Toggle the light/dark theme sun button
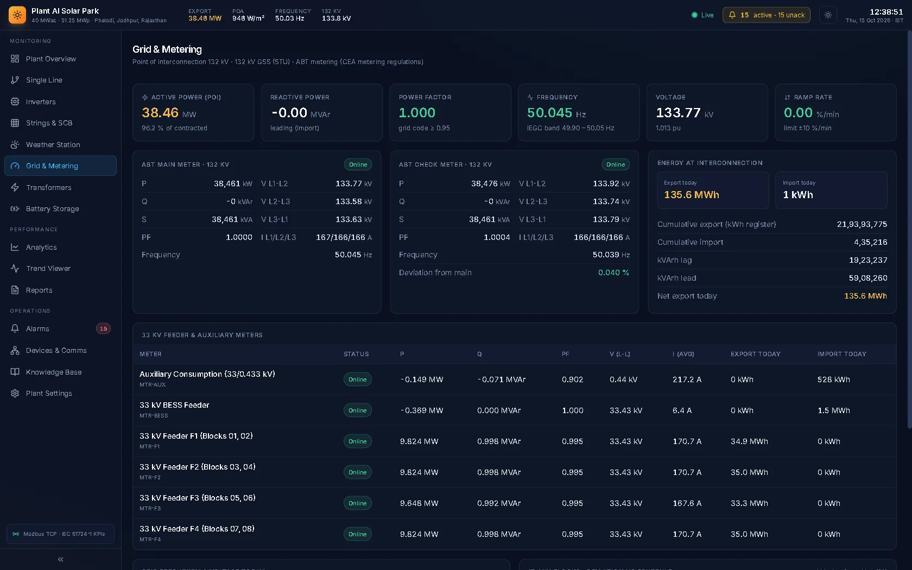The image size is (912, 570). point(828,15)
